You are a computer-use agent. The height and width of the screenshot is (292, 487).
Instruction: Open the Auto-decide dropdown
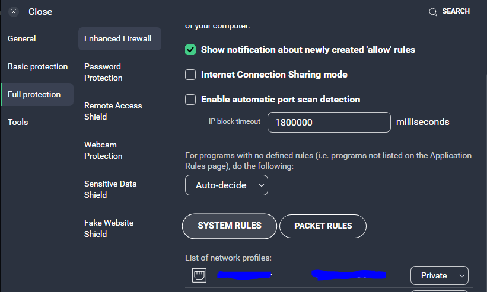[227, 185]
